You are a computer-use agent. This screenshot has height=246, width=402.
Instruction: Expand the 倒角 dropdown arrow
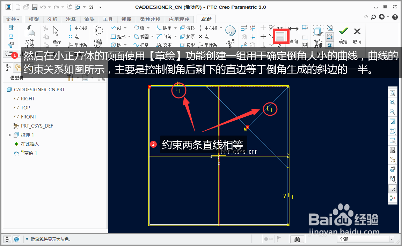pyautogui.click(x=176, y=37)
